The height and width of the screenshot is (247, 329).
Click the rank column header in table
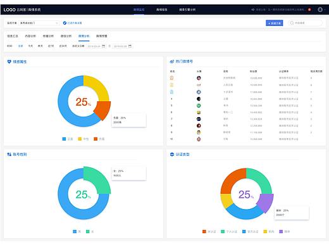click(172, 72)
